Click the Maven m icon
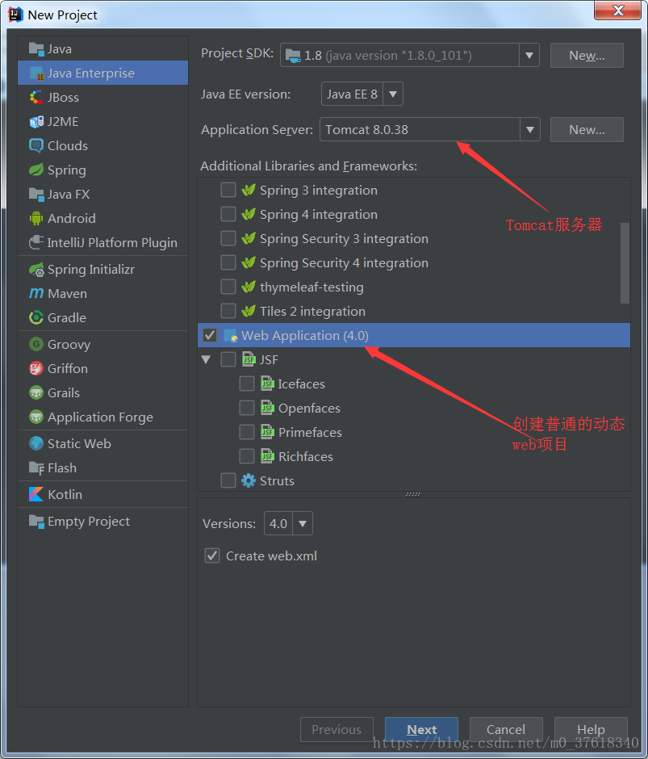Screen dimensions: 648x759 (x=36, y=293)
